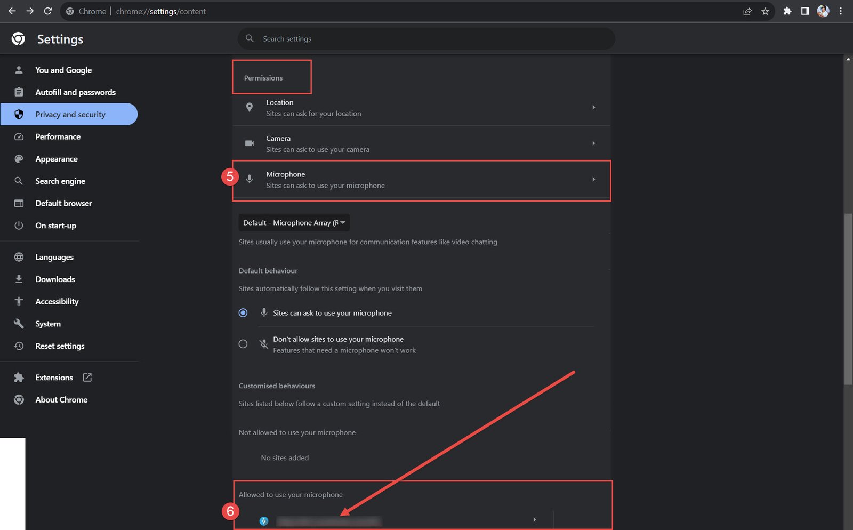Click the vertical scrollbar thumb
The width and height of the screenshot is (853, 530).
848,299
